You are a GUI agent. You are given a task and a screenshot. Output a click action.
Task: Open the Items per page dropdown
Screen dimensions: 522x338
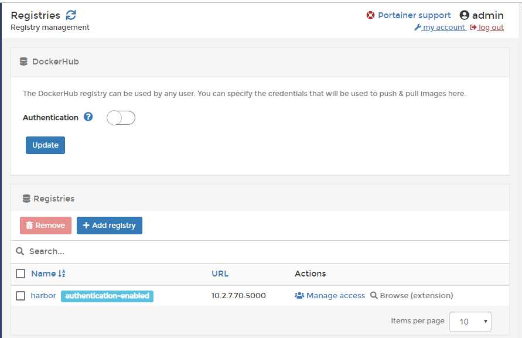click(x=470, y=322)
